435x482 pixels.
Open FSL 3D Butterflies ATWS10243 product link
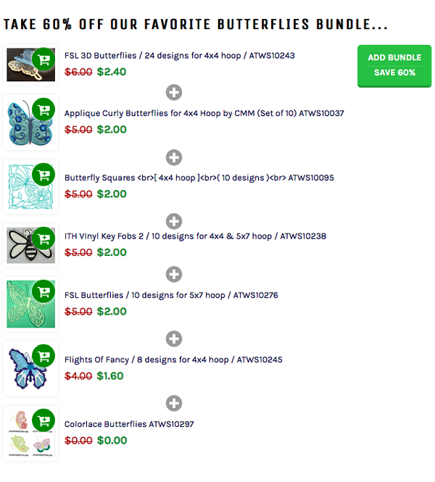pyautogui.click(x=180, y=56)
